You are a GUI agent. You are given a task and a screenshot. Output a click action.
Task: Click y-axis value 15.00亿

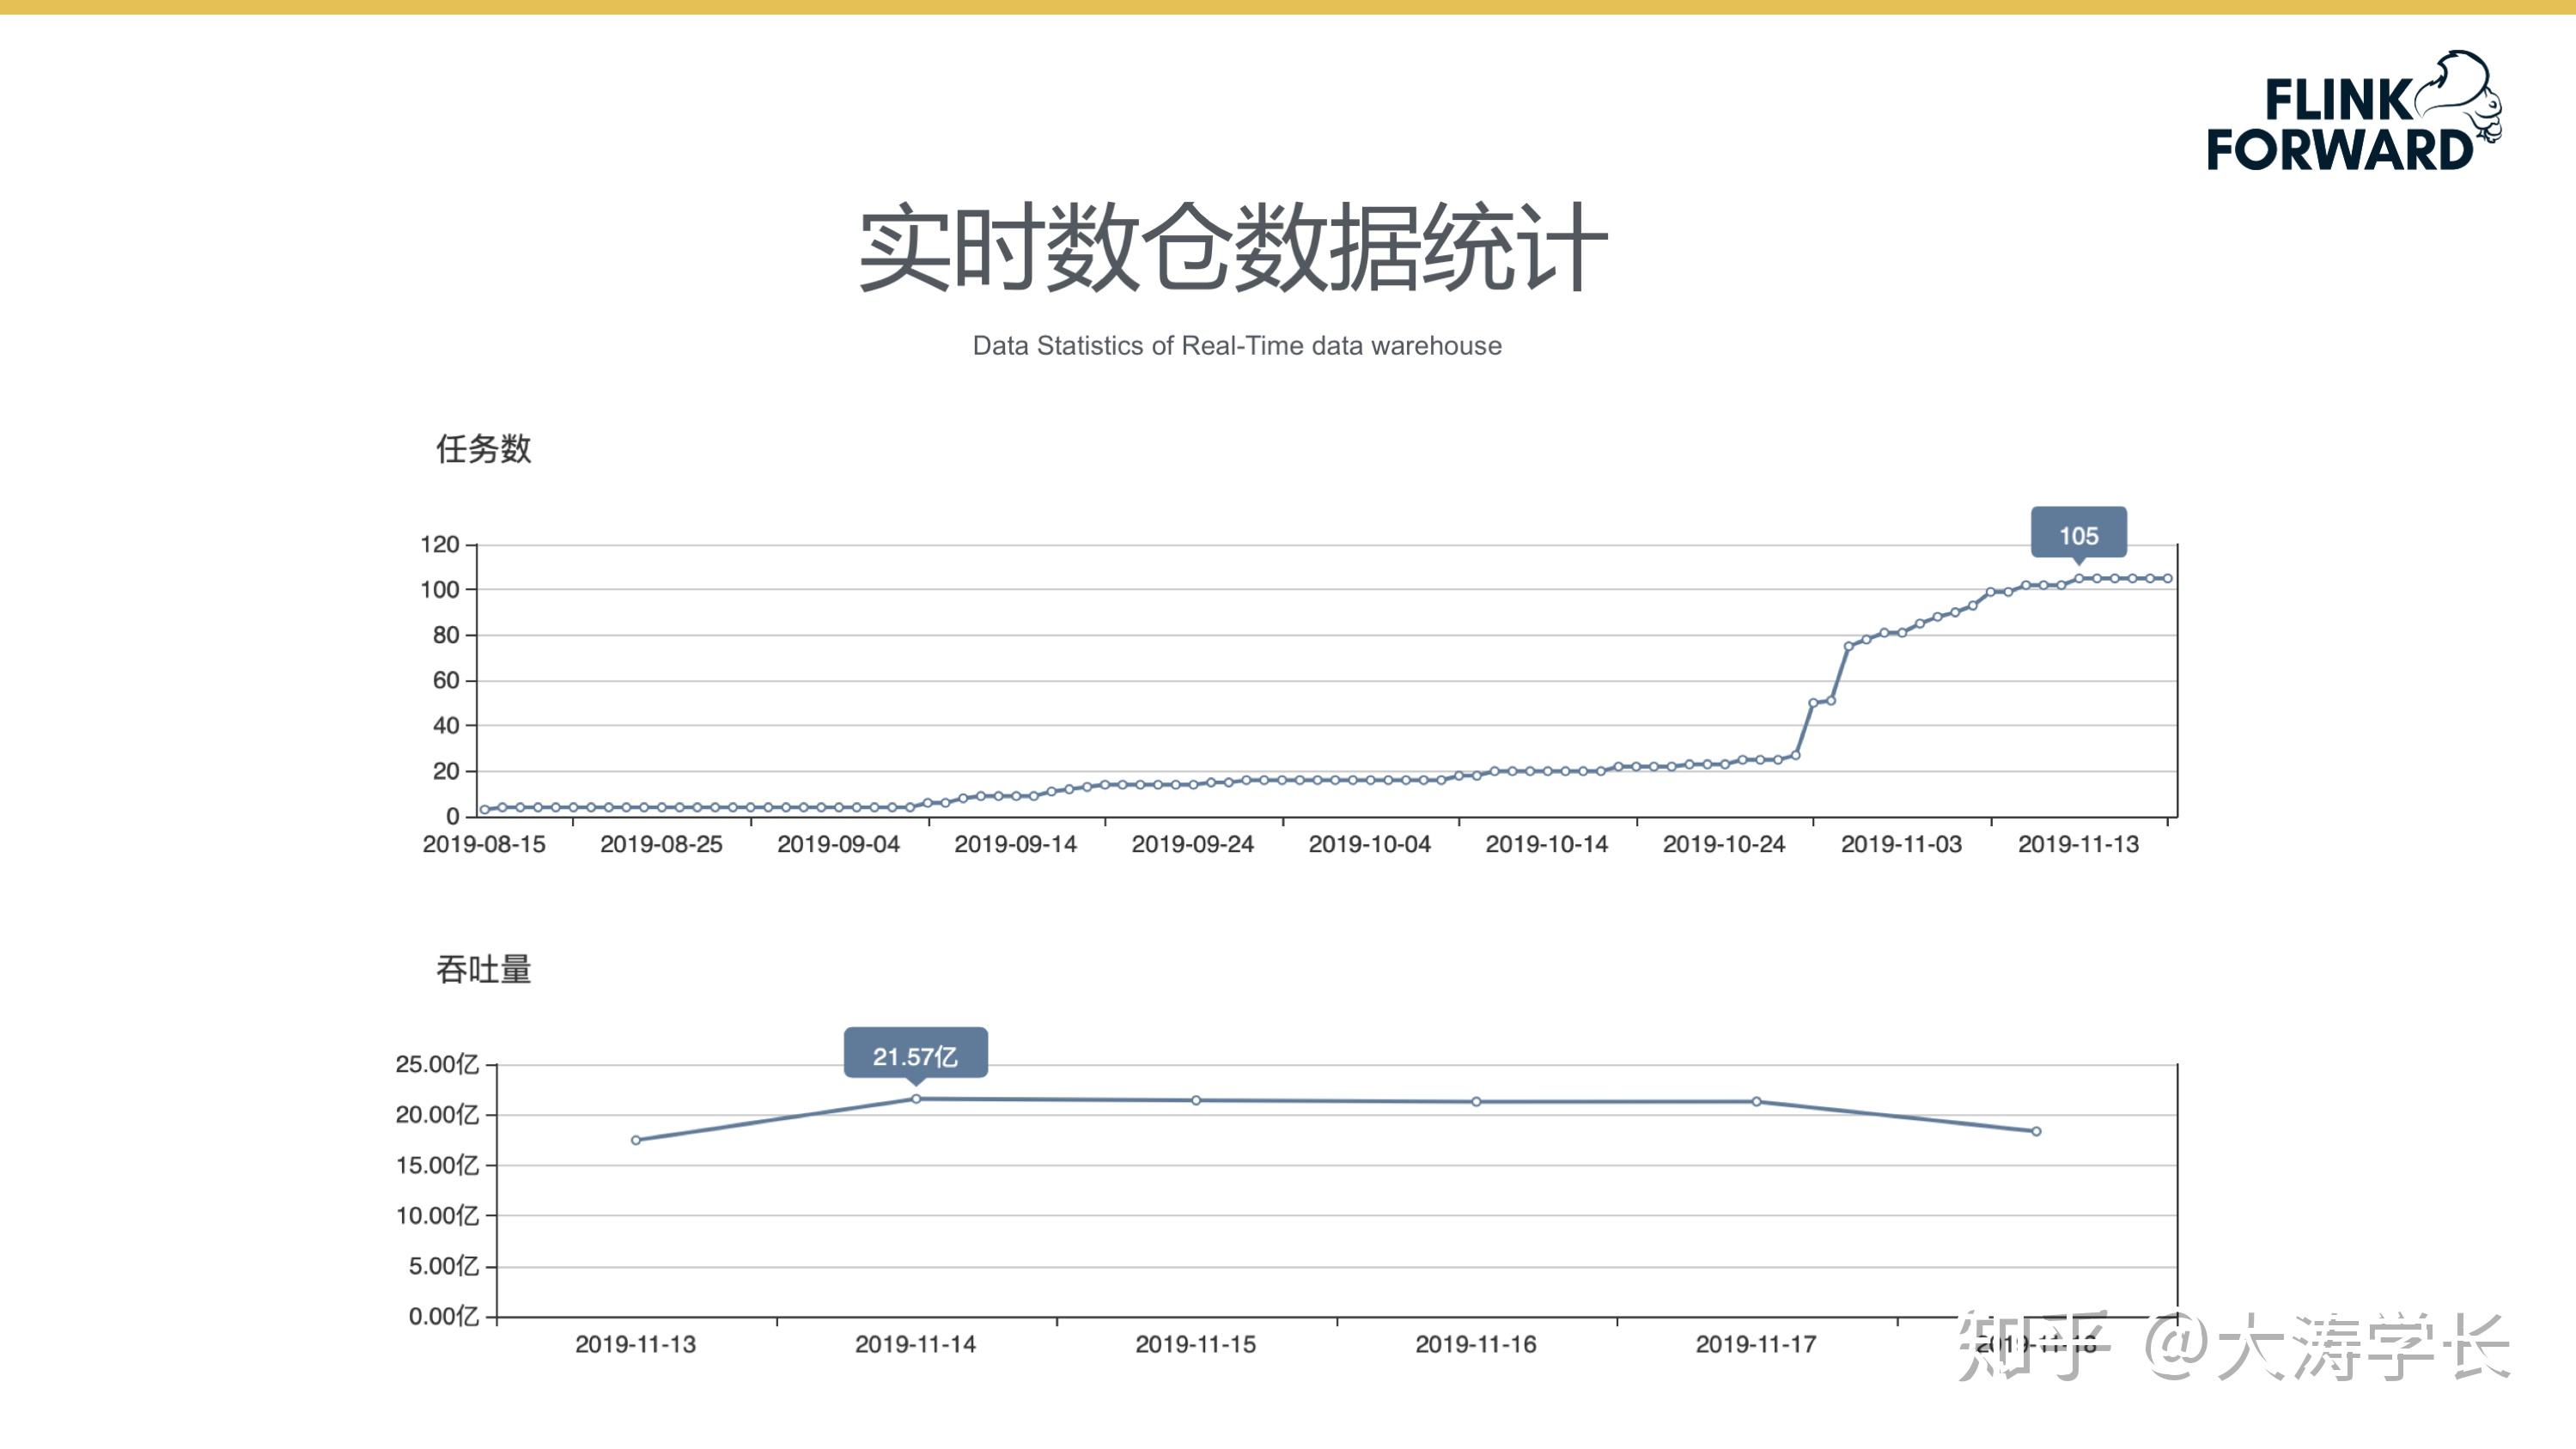tap(437, 1165)
